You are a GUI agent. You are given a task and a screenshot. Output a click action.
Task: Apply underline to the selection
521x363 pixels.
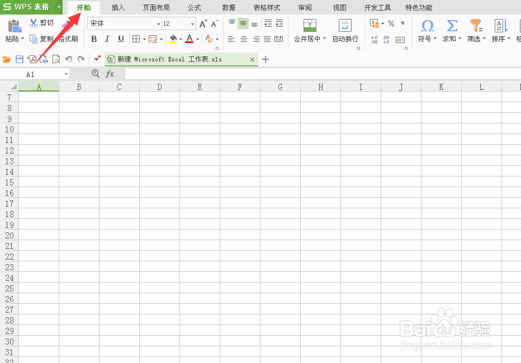121,40
